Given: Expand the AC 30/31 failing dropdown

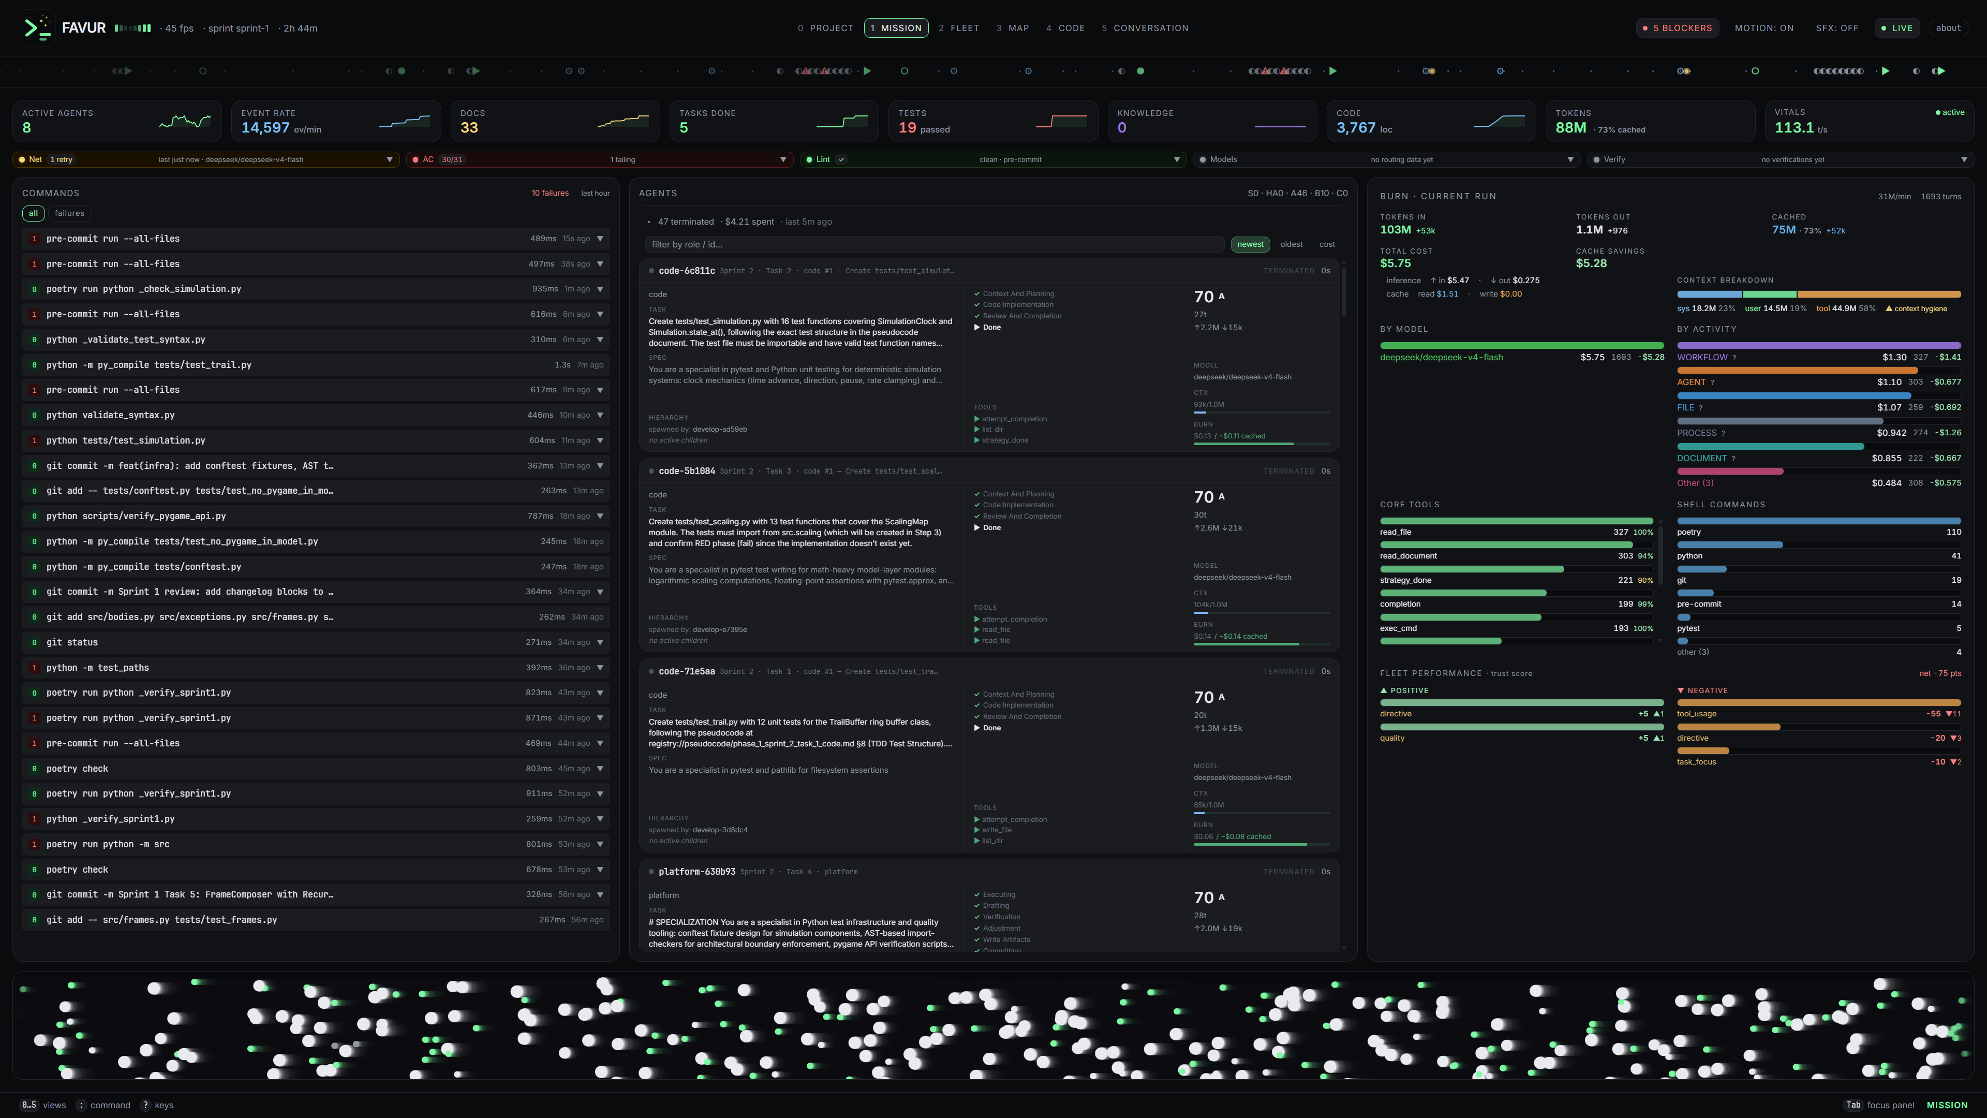Looking at the screenshot, I should (783, 160).
